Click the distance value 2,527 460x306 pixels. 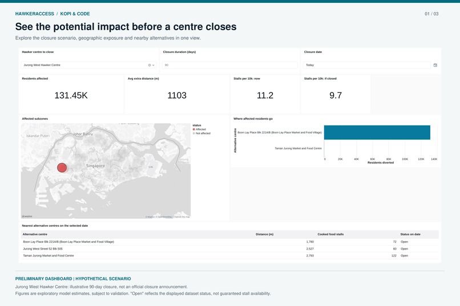click(310, 249)
